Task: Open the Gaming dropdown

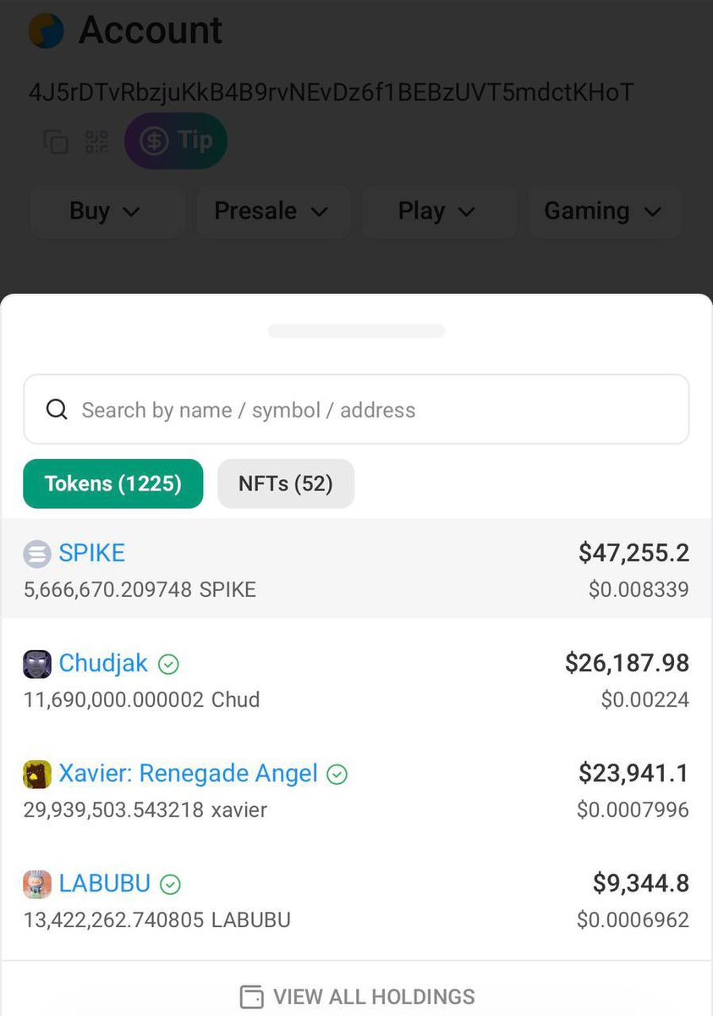Action: (604, 211)
